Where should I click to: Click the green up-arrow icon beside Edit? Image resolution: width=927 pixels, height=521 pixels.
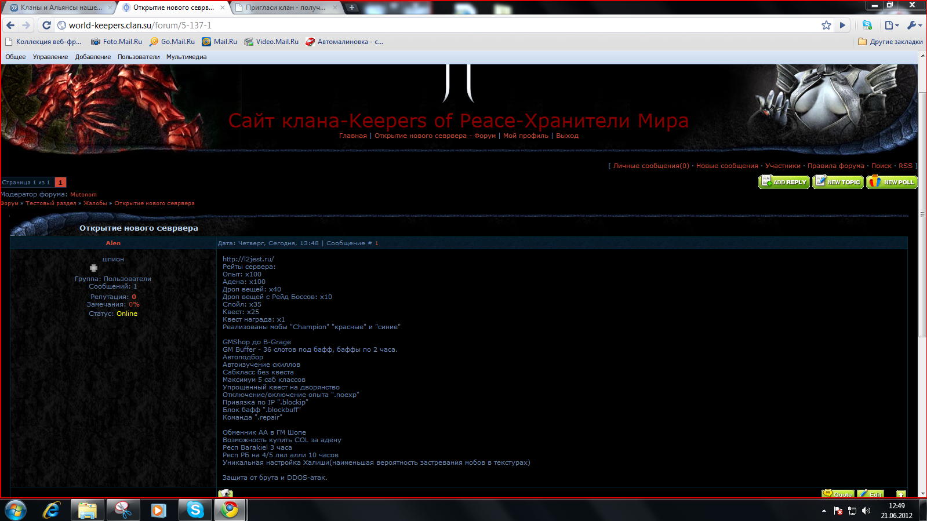point(901,494)
